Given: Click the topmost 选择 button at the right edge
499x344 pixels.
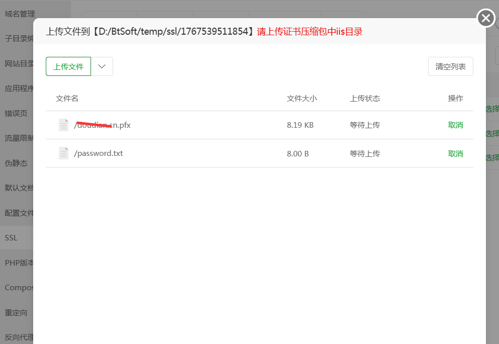Looking at the screenshot, I should pos(493,108).
